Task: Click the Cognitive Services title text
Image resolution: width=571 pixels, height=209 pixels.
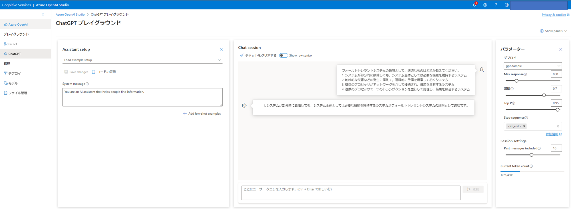Action: click(17, 5)
